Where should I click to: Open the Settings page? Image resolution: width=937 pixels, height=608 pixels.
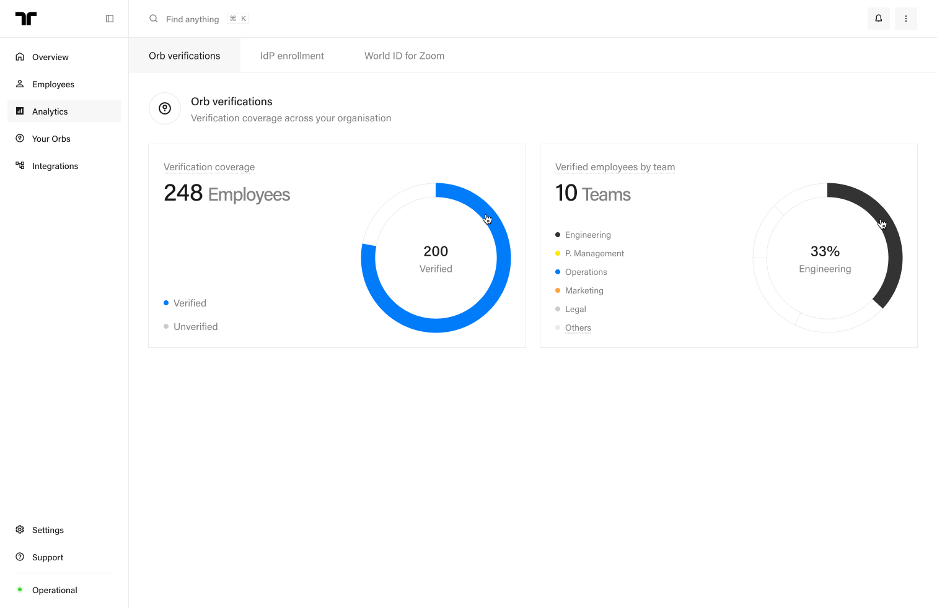64,530
